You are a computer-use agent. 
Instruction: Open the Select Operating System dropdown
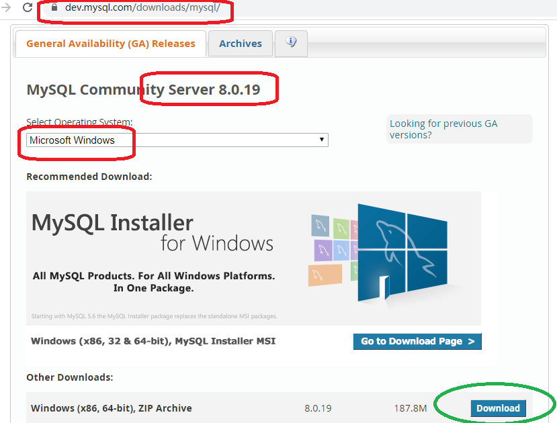(x=177, y=140)
